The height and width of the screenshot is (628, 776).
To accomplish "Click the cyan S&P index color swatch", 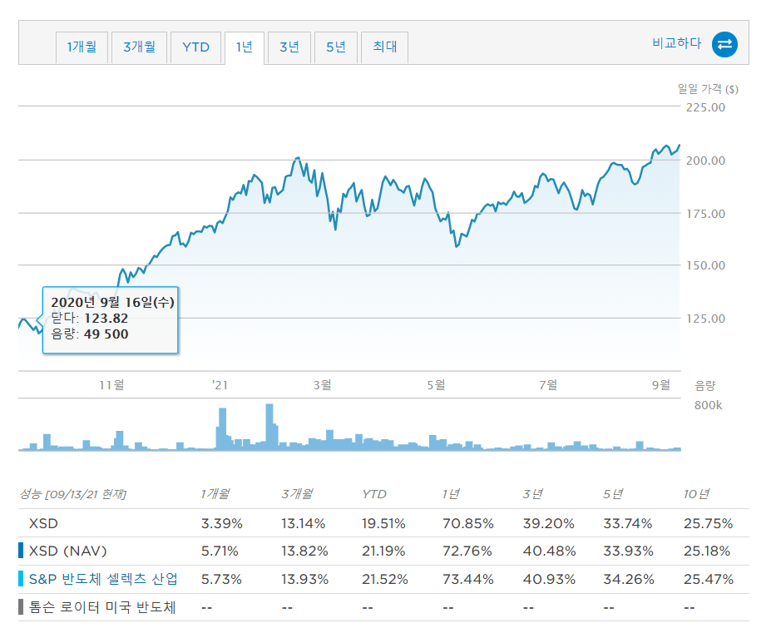I will pos(21,579).
